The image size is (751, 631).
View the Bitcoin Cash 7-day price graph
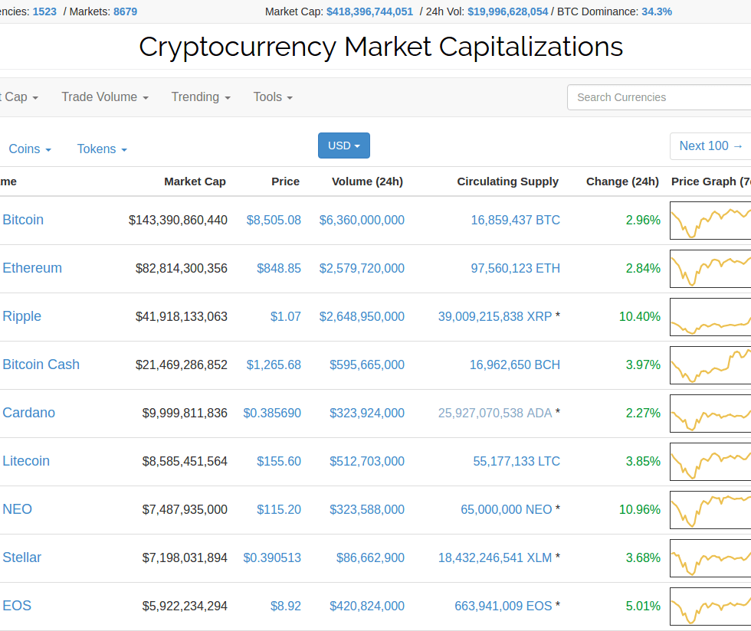[x=710, y=365]
